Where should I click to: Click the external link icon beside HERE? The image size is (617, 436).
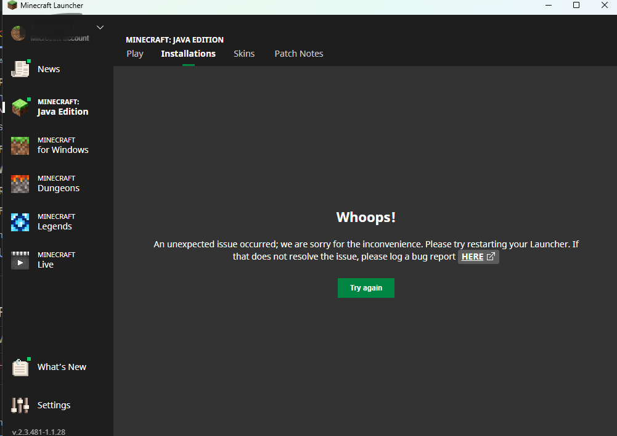pos(491,257)
